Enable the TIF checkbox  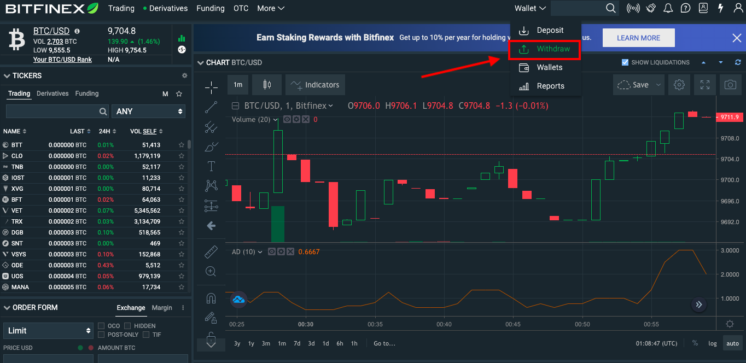point(146,335)
